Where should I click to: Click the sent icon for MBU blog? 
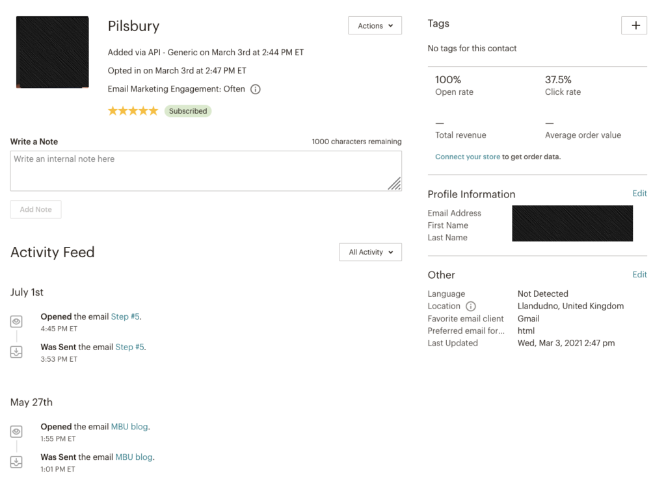tap(17, 462)
